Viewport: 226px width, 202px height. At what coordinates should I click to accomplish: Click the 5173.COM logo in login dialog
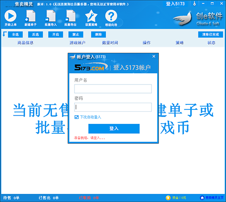coord(91,67)
